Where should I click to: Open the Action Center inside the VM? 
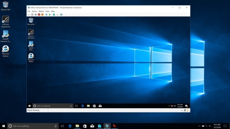coord(187,106)
